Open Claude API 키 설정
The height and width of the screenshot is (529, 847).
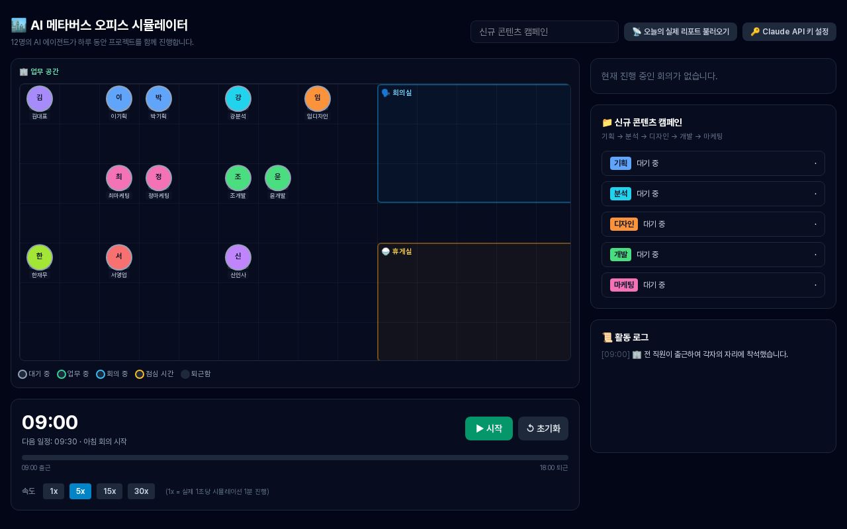[x=789, y=32]
